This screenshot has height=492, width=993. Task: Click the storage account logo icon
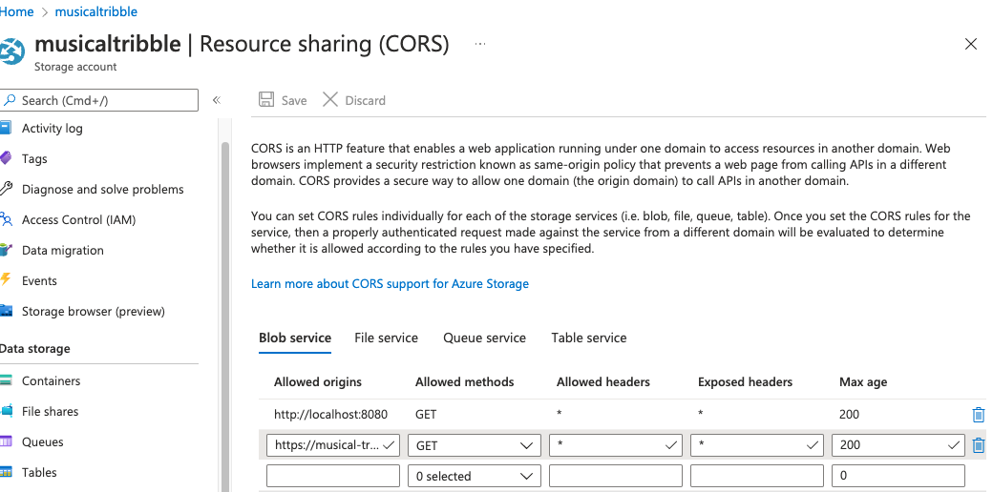pyautogui.click(x=11, y=51)
